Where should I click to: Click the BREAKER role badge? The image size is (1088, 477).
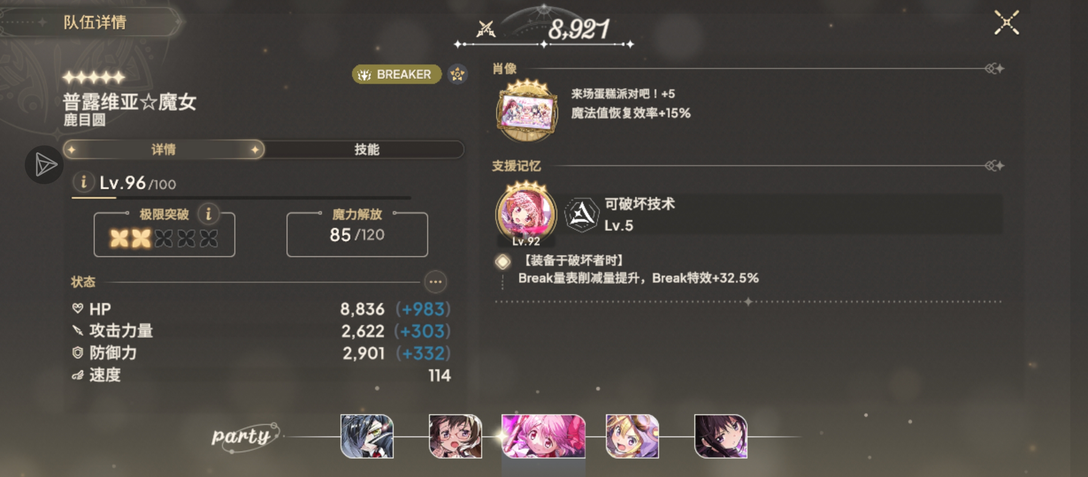[397, 74]
